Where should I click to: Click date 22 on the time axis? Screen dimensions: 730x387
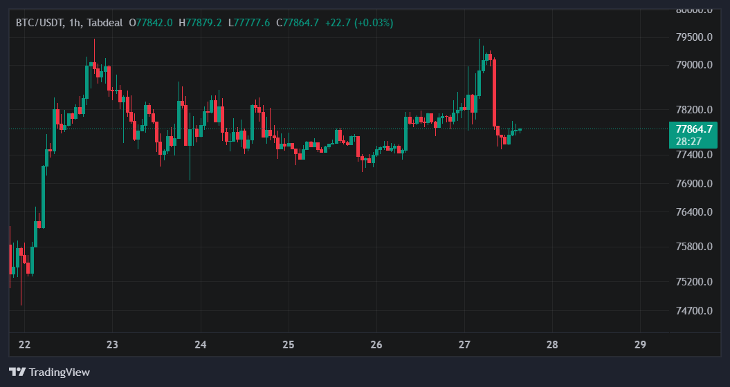(24, 345)
